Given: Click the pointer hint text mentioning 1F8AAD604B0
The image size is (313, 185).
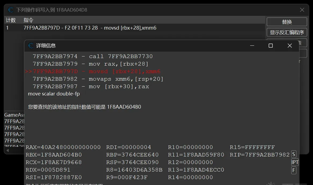Looking at the screenshot, I should pos(84,107).
